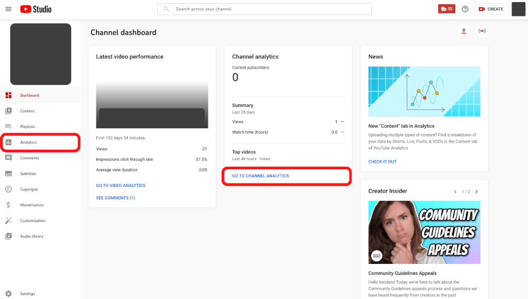Open the Copyright section icon
The width and height of the screenshot is (528, 299).
point(8,190)
